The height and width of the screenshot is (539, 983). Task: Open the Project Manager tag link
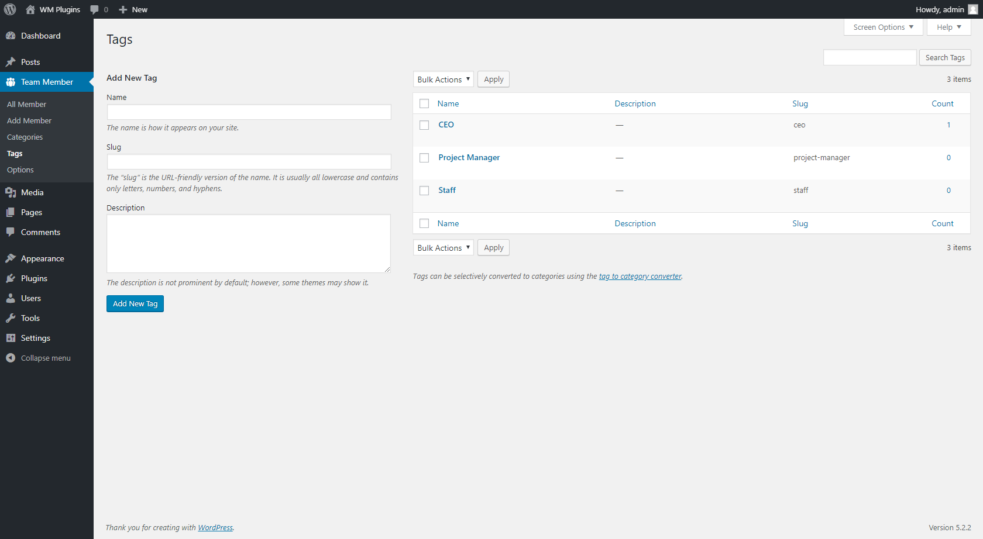coord(469,157)
